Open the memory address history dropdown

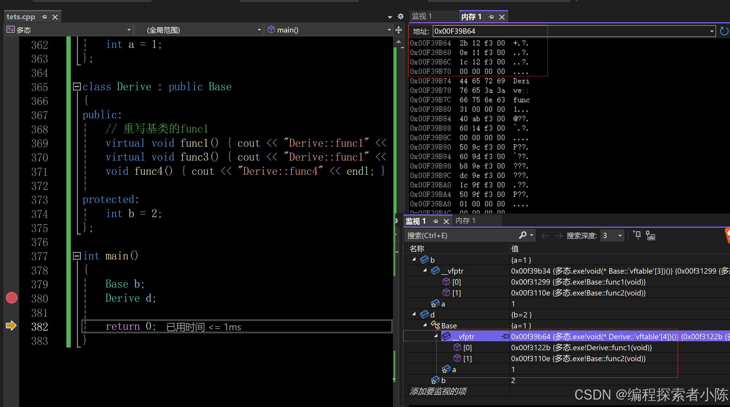tap(711, 31)
